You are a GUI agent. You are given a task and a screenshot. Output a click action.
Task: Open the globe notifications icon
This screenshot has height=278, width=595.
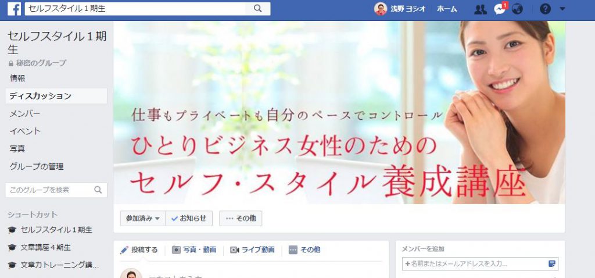tap(517, 9)
